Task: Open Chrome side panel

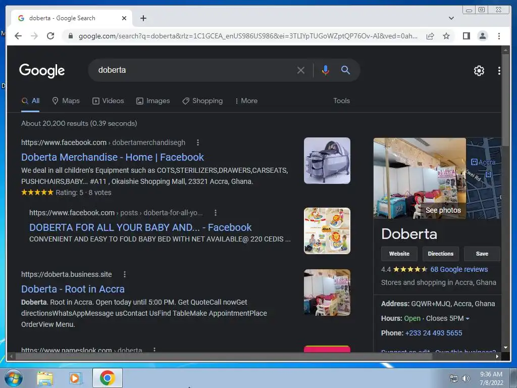Action: 466,36
